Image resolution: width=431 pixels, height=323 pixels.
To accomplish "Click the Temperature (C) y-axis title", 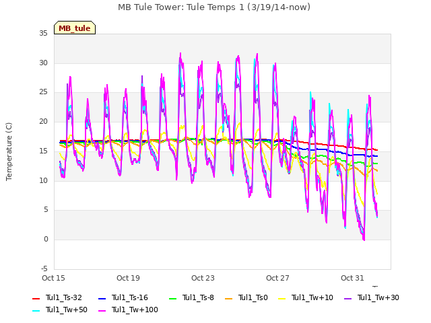I will (x=9, y=151).
